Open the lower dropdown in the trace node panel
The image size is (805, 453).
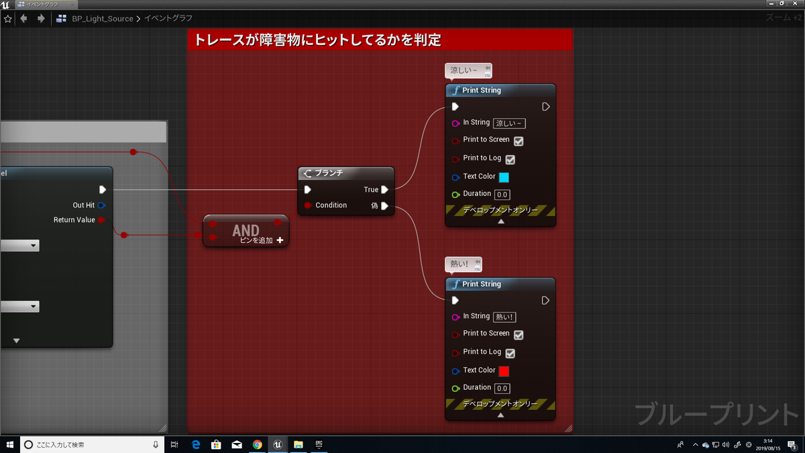tap(20, 306)
